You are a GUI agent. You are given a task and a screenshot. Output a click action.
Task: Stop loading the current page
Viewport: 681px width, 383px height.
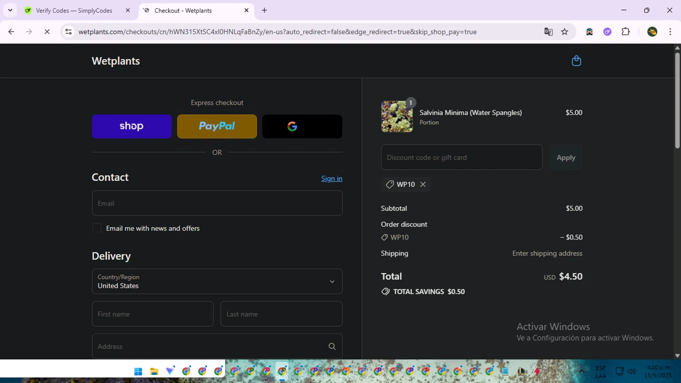(x=47, y=32)
